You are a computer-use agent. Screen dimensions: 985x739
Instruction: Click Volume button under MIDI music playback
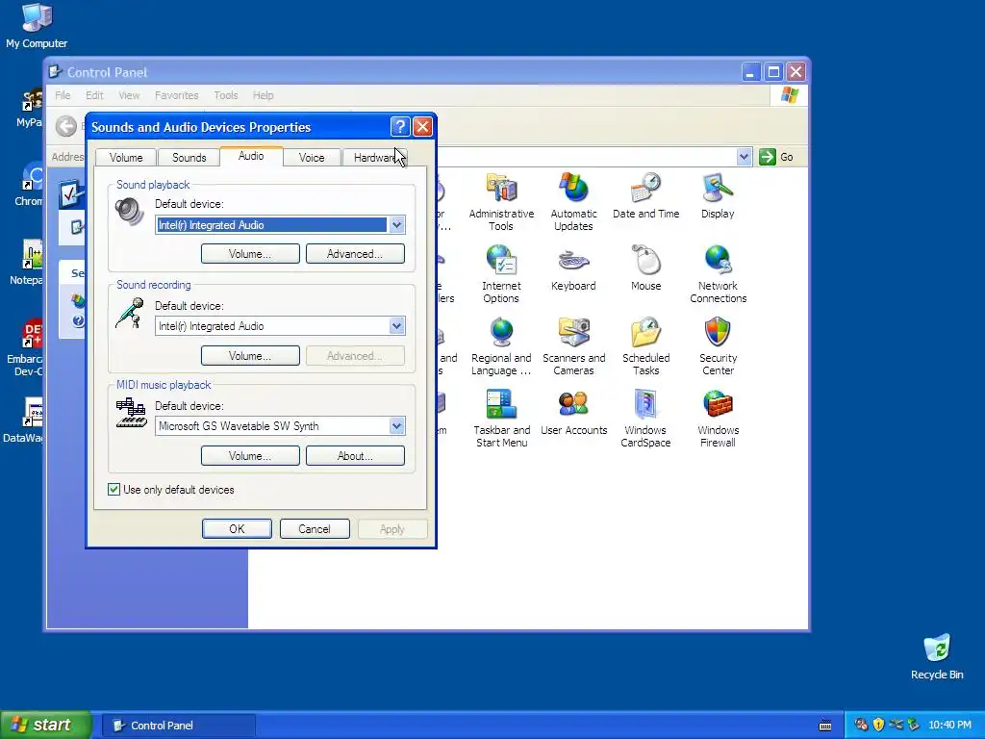tap(250, 455)
